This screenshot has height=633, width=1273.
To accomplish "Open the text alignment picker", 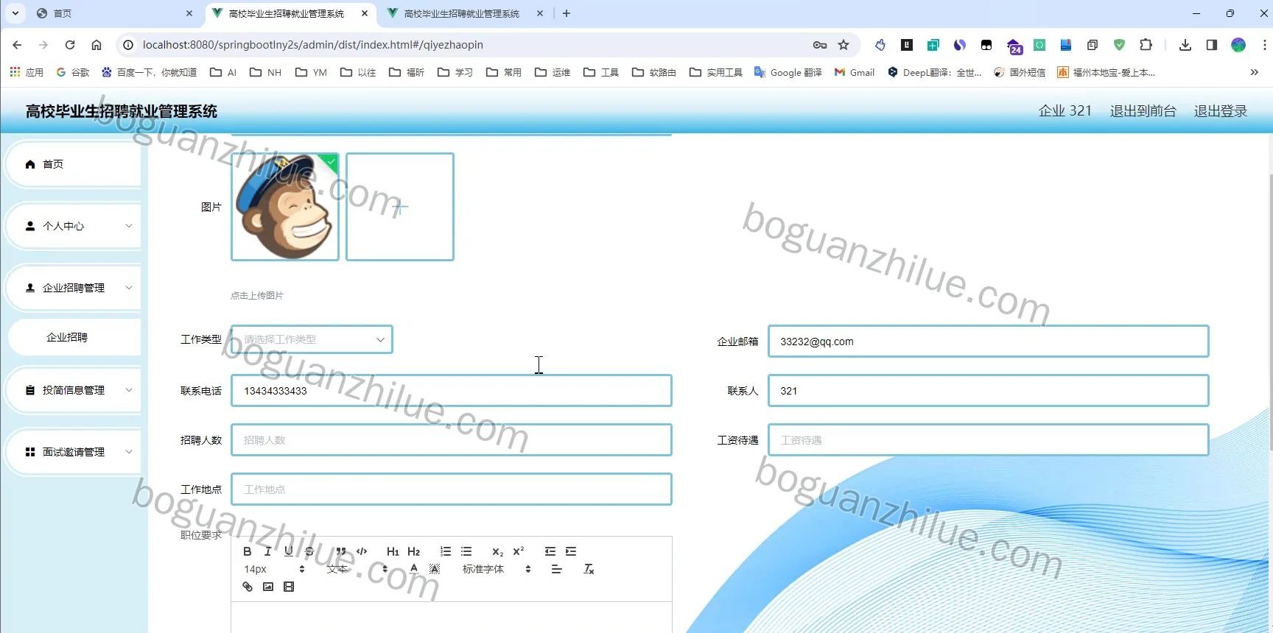I will [557, 569].
